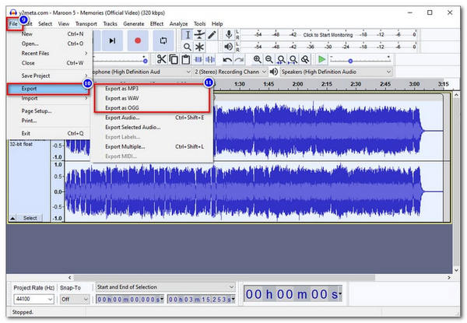Open the Tools menu
Screen dimensions: 467x323
coord(199,23)
